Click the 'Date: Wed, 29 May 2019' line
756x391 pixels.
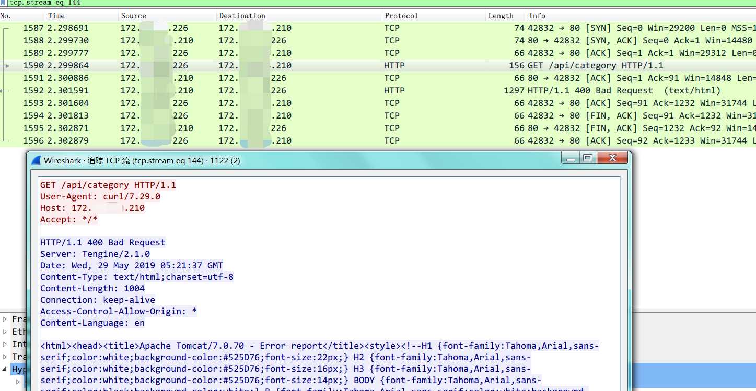pyautogui.click(x=132, y=265)
